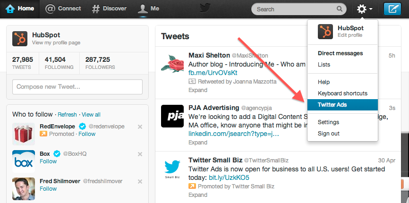This screenshot has width=409, height=203.
Task: Follow the BoxHQ account
Action: [x=48, y=161]
